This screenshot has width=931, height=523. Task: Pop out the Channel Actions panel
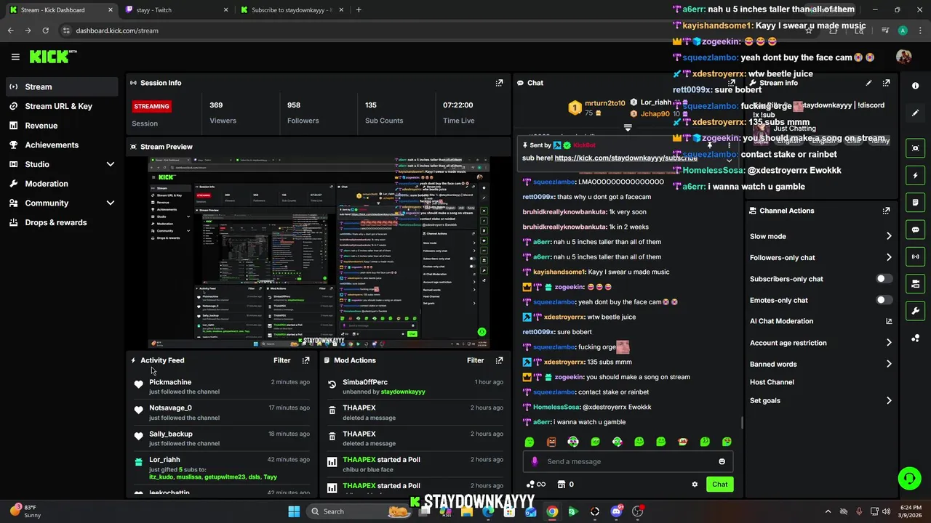(x=886, y=211)
